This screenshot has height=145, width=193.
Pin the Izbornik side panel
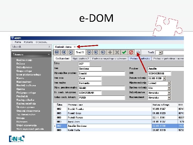click(x=49, y=47)
